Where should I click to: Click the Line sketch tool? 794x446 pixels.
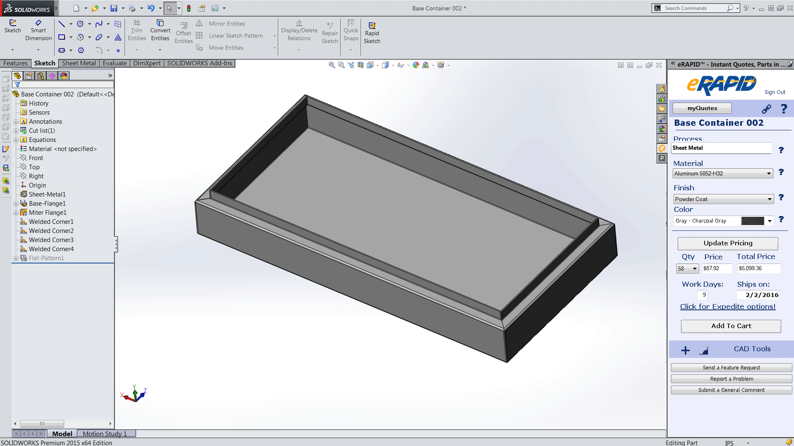pyautogui.click(x=62, y=24)
